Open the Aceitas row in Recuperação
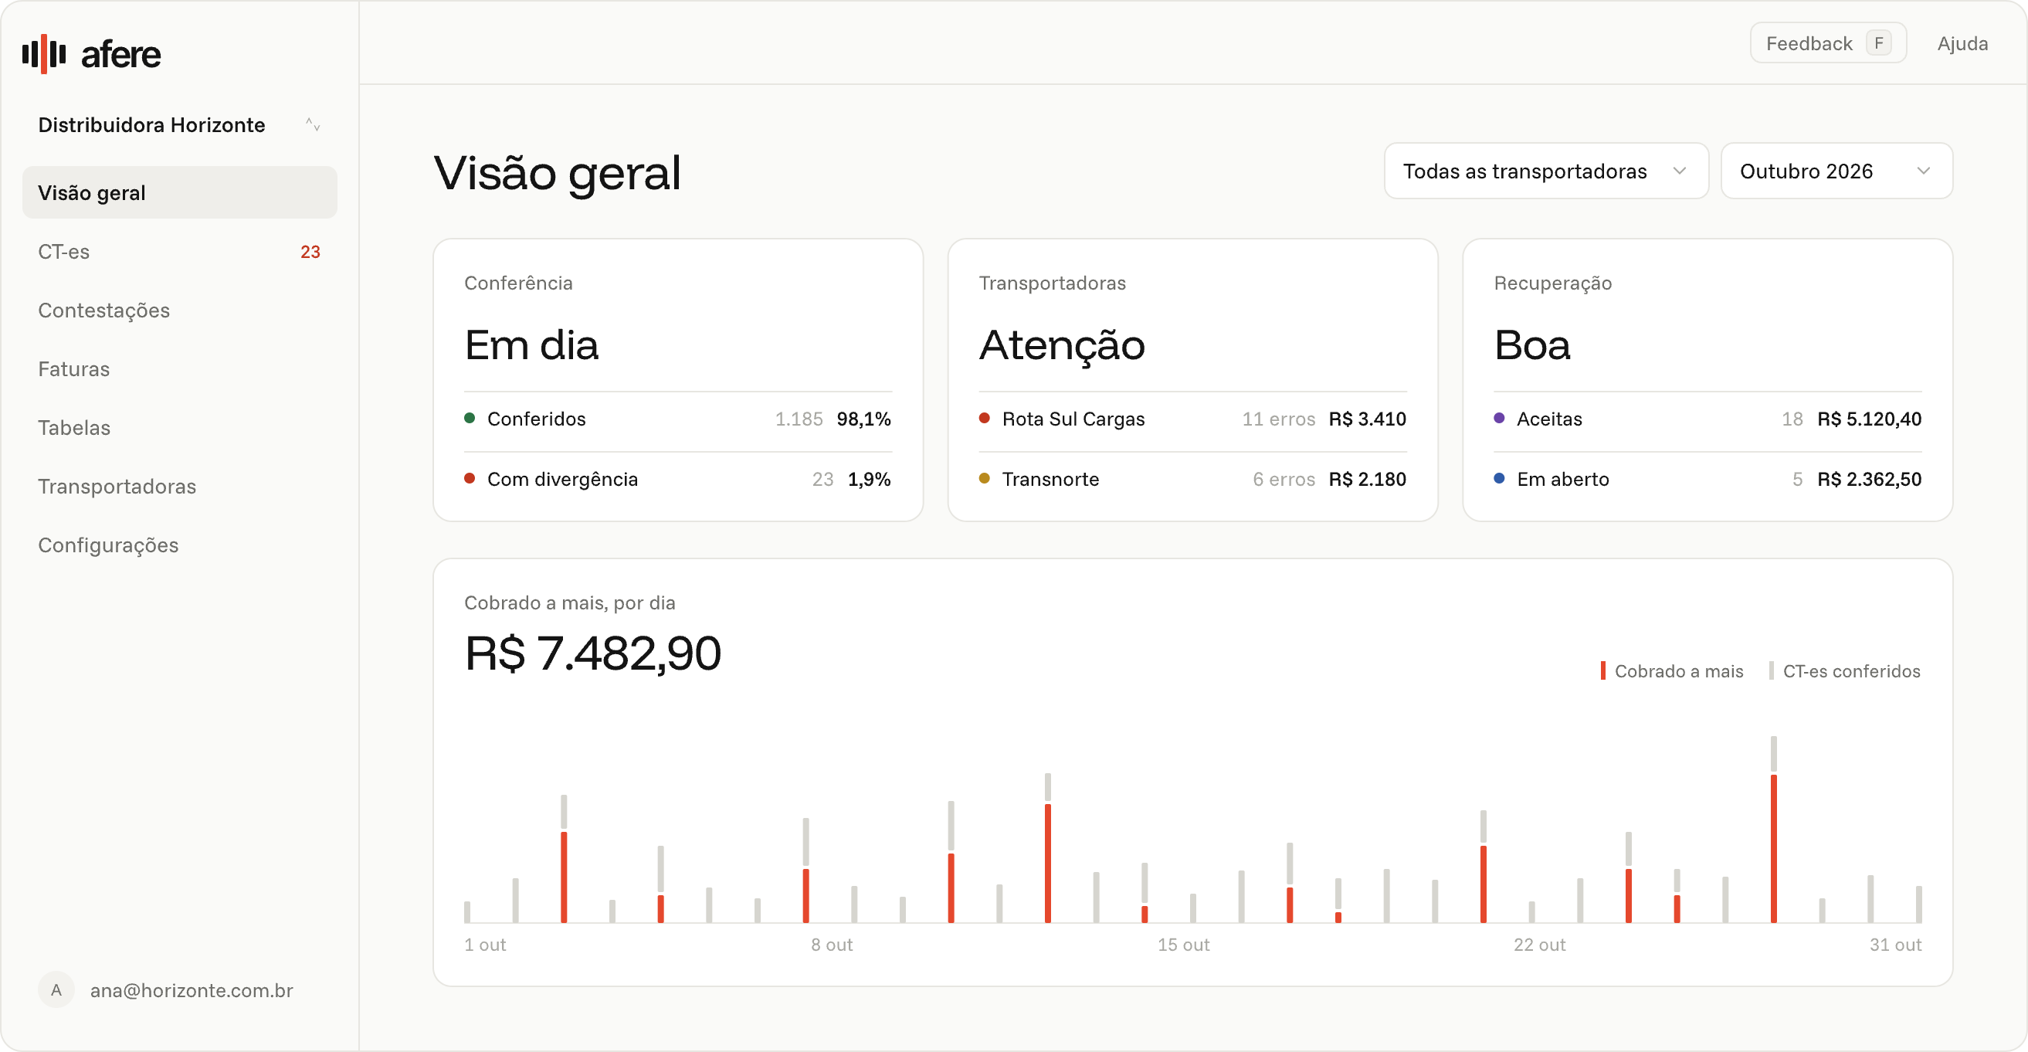The height and width of the screenshot is (1052, 2028). click(1708, 419)
